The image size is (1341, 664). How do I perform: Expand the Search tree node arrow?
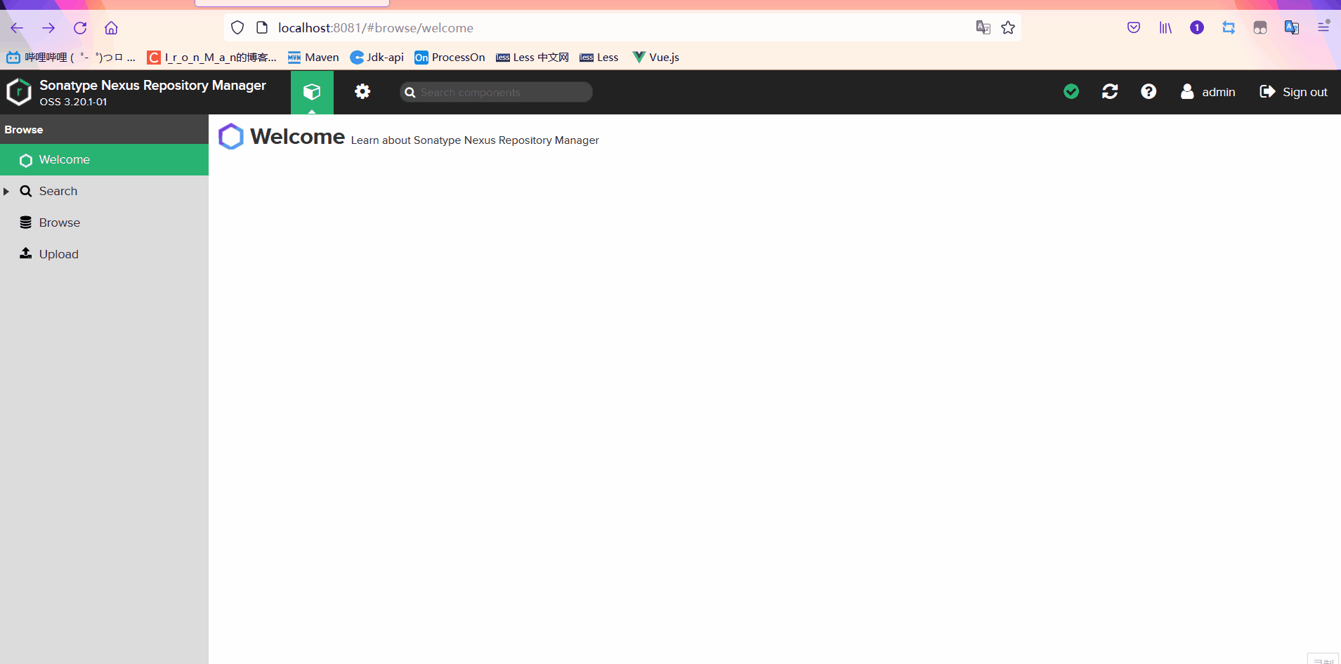(x=6, y=191)
